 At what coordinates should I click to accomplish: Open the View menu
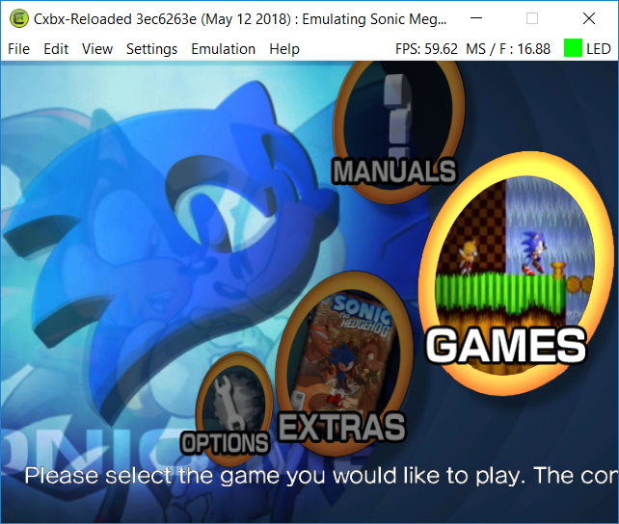97,49
